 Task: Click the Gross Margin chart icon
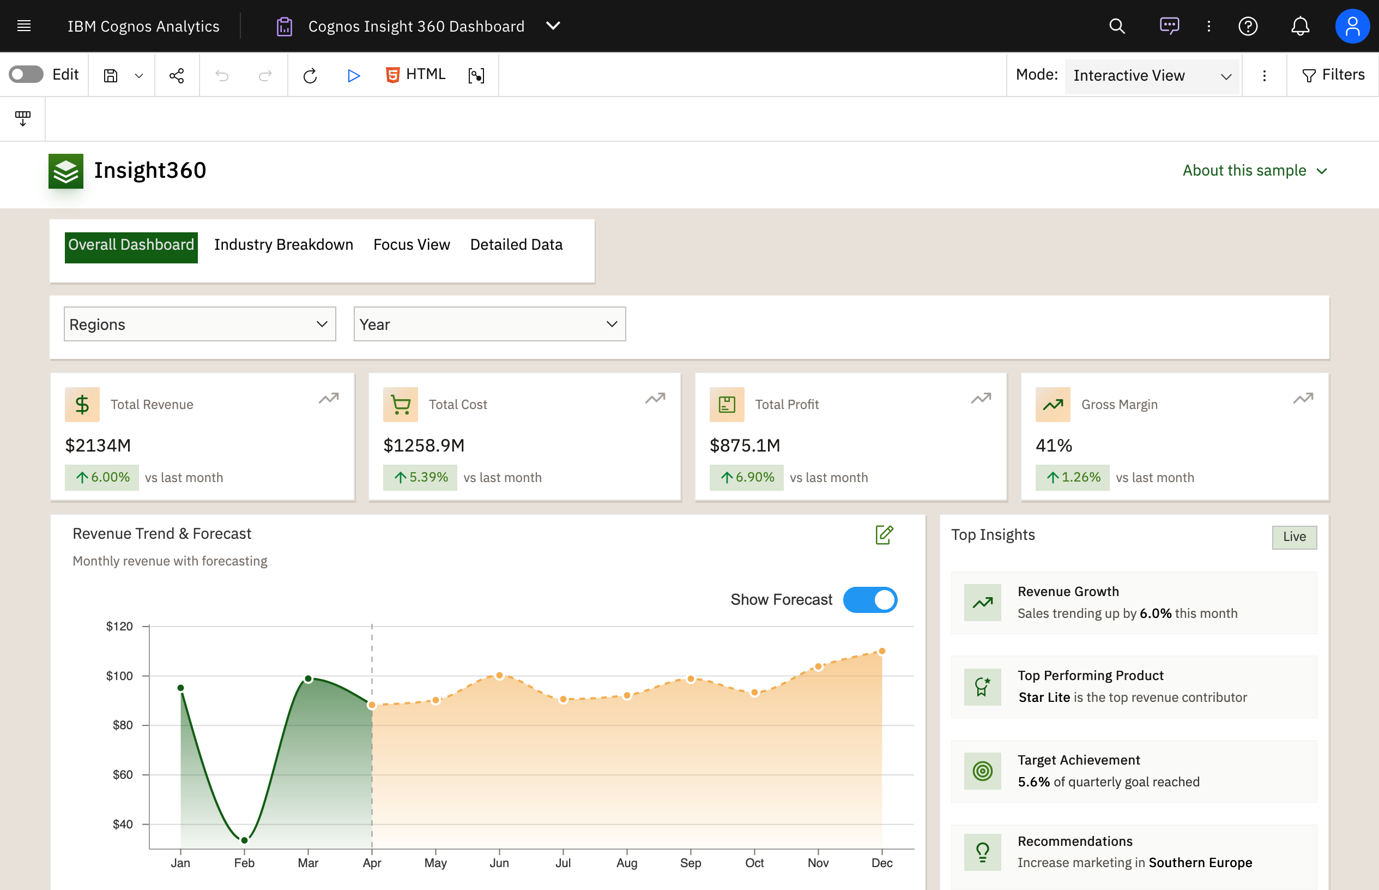click(x=1053, y=405)
